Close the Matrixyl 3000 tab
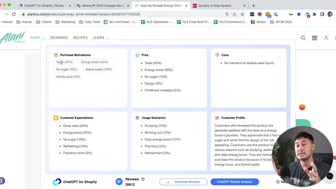The image size is (336, 189). (128, 6)
